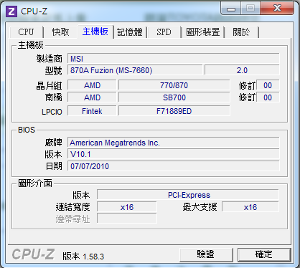Click the 修訂 value 00 for 南橋
The width and height of the screenshot is (300, 268).
point(268,97)
